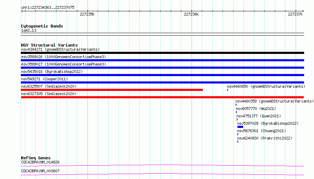Click the black nsv4344271 variant bar
This screenshot has height=179, width=314.
point(162,53)
